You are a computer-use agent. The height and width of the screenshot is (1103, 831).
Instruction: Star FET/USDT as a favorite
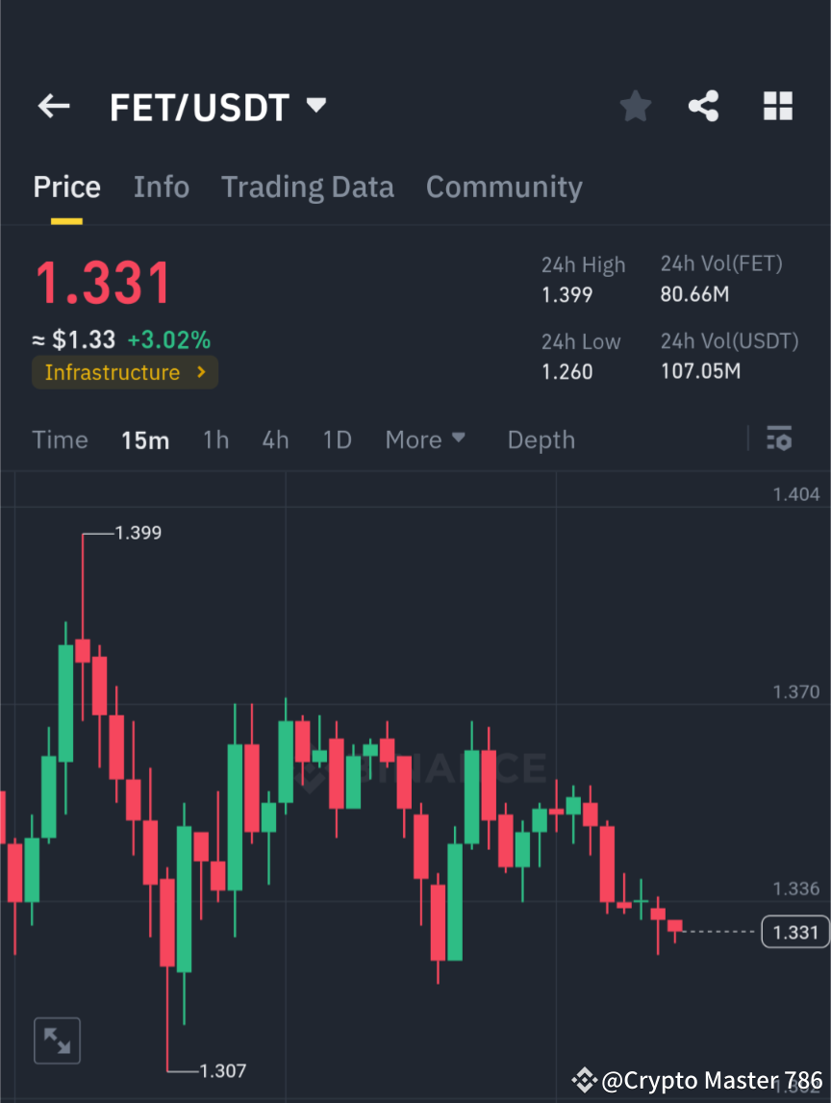[x=635, y=106]
